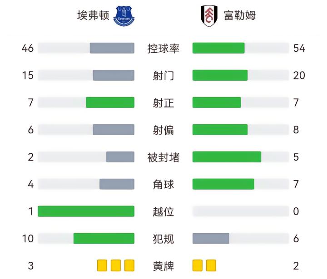Select the 控球率 stat label

click(x=163, y=48)
